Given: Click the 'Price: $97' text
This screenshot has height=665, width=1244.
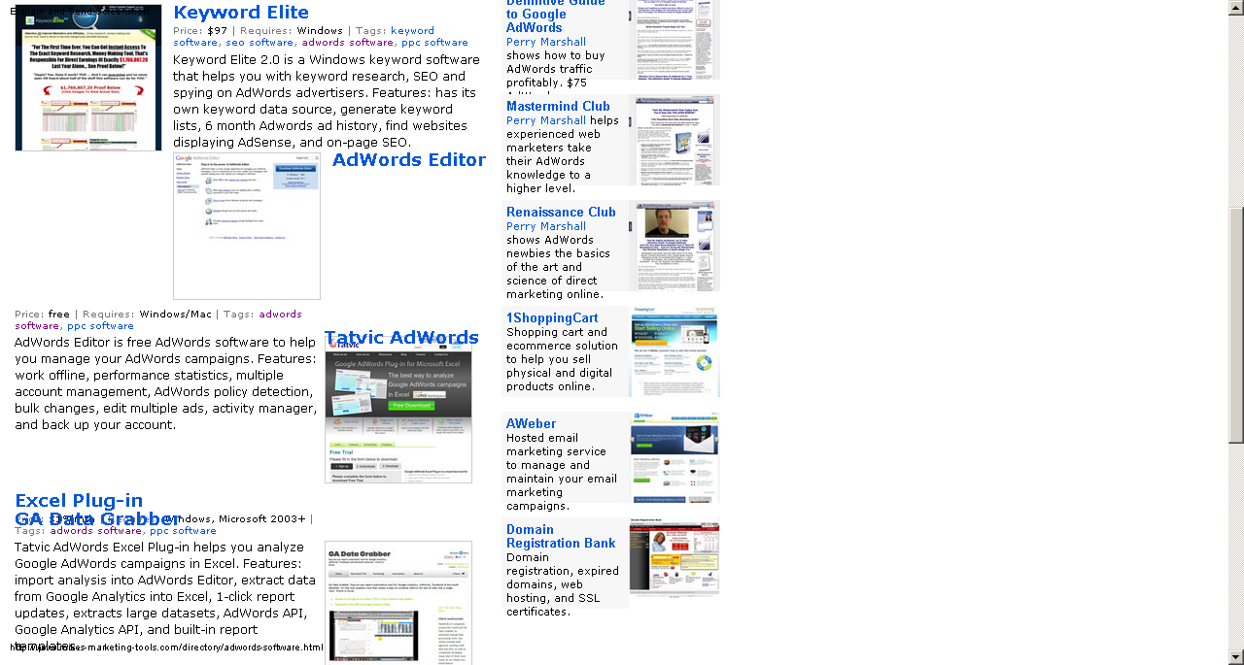Looking at the screenshot, I should (200, 31).
